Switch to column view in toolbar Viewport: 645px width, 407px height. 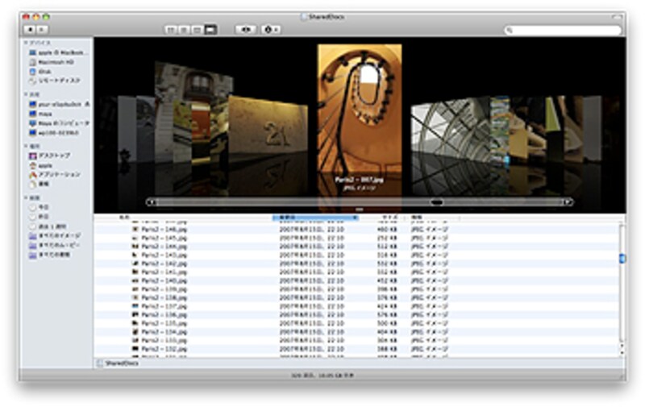[197, 30]
